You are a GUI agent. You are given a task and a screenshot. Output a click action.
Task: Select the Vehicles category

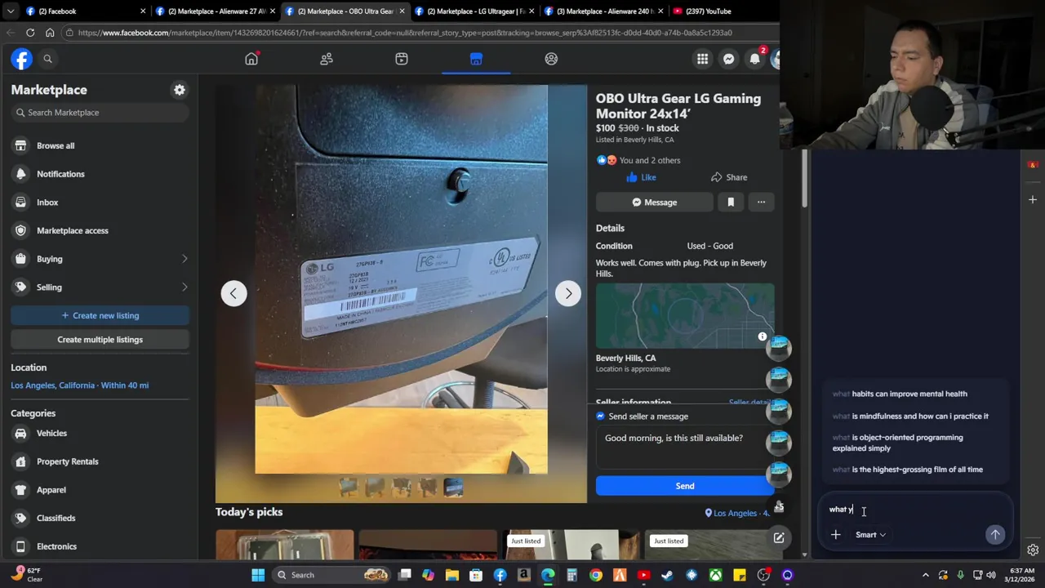coord(100,434)
